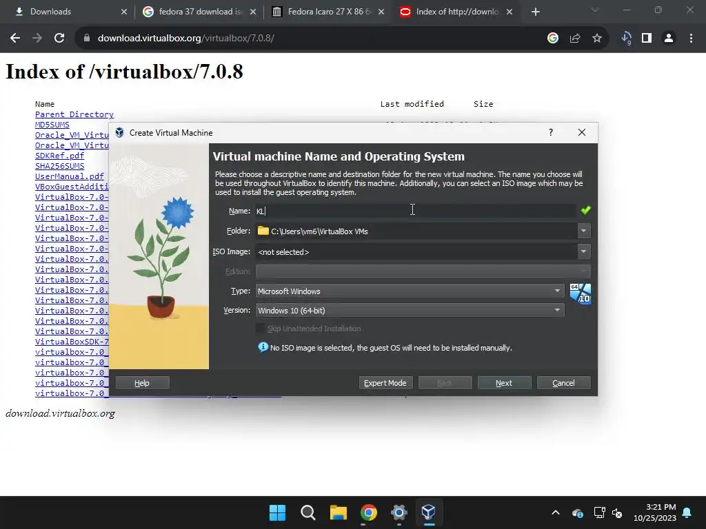Image resolution: width=706 pixels, height=529 pixels.
Task: Switch to Chrome in the taskbar
Action: (368, 512)
